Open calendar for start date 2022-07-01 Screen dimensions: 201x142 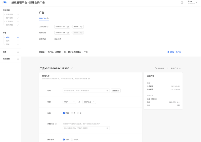pyautogui.click(x=68, y=27)
